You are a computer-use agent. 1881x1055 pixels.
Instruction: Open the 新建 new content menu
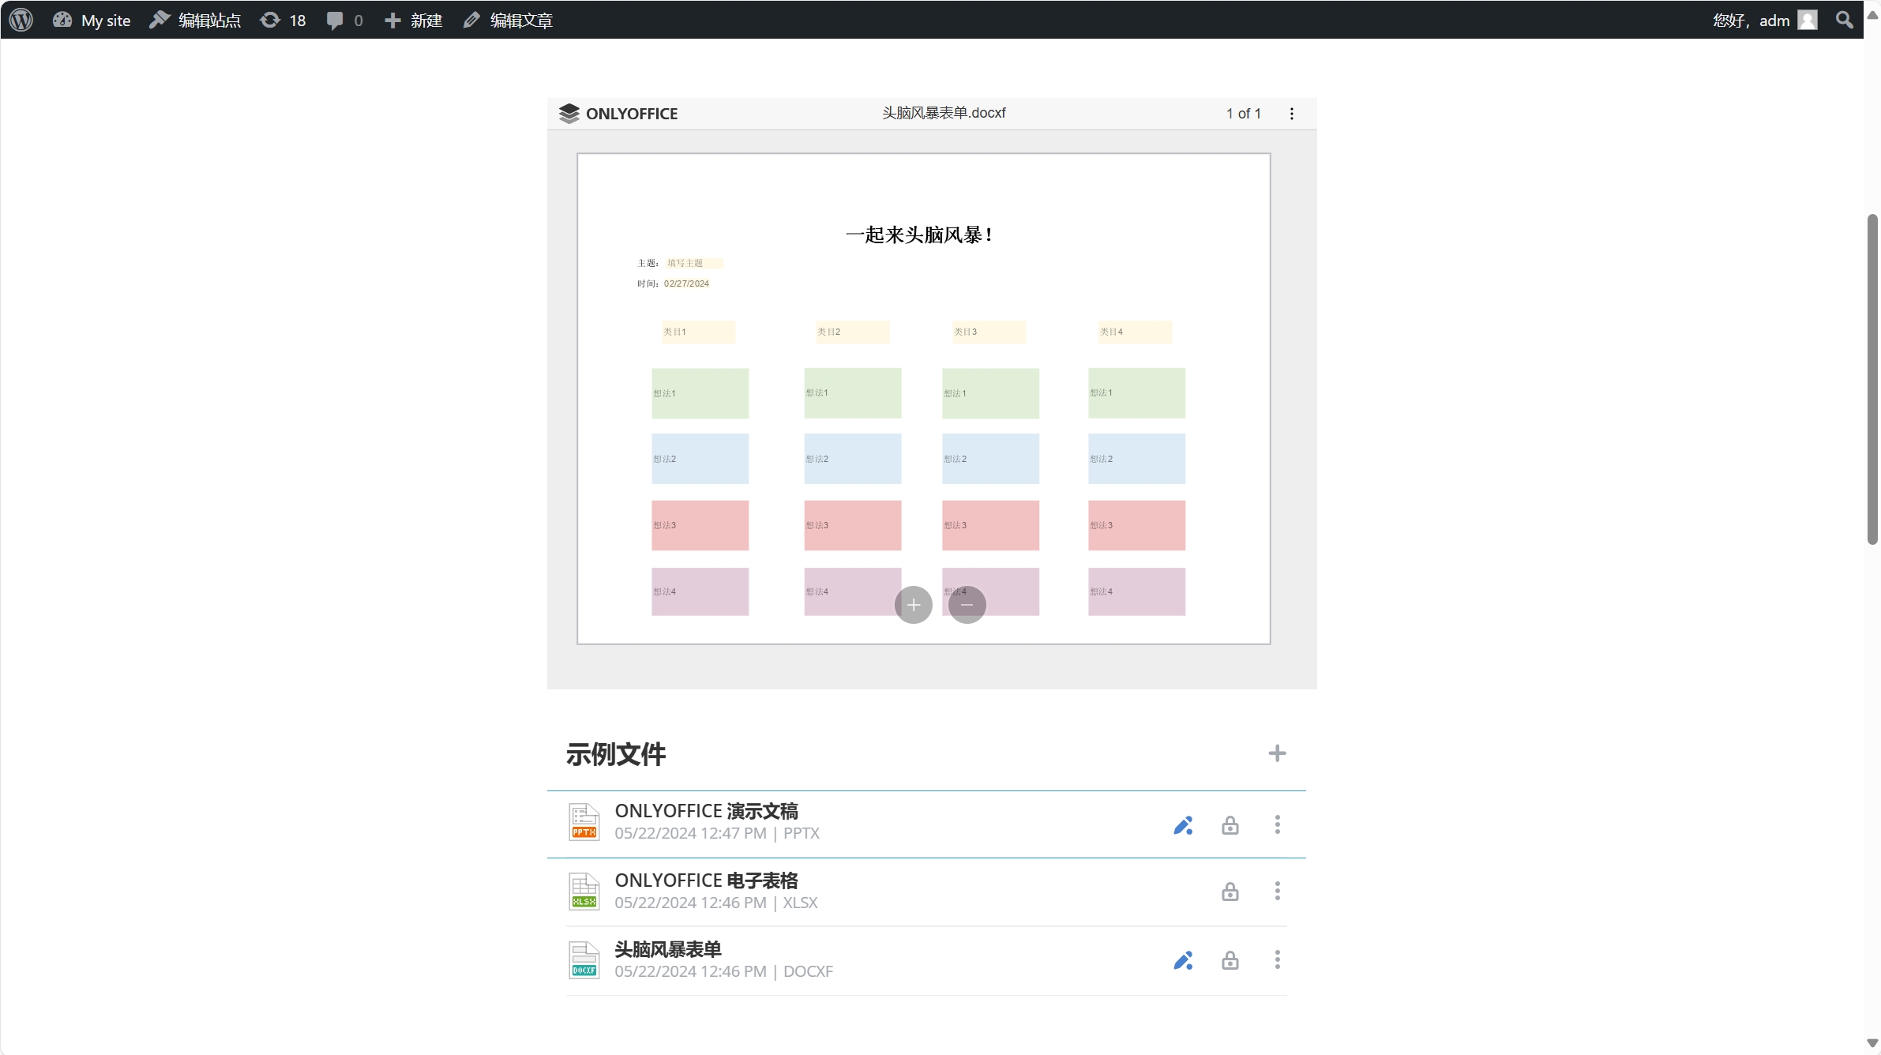[x=414, y=20]
